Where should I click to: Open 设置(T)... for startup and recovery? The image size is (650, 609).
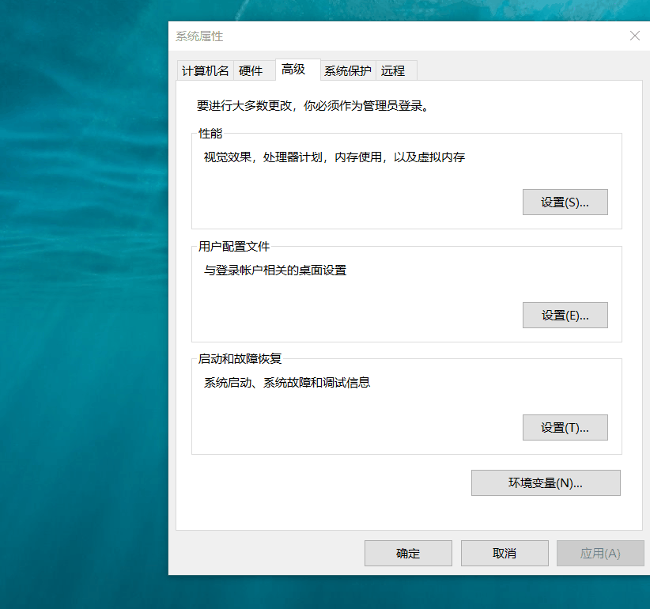point(565,427)
